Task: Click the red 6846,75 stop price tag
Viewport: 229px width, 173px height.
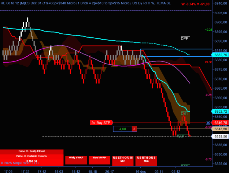Action: pyautogui.click(x=220, y=123)
